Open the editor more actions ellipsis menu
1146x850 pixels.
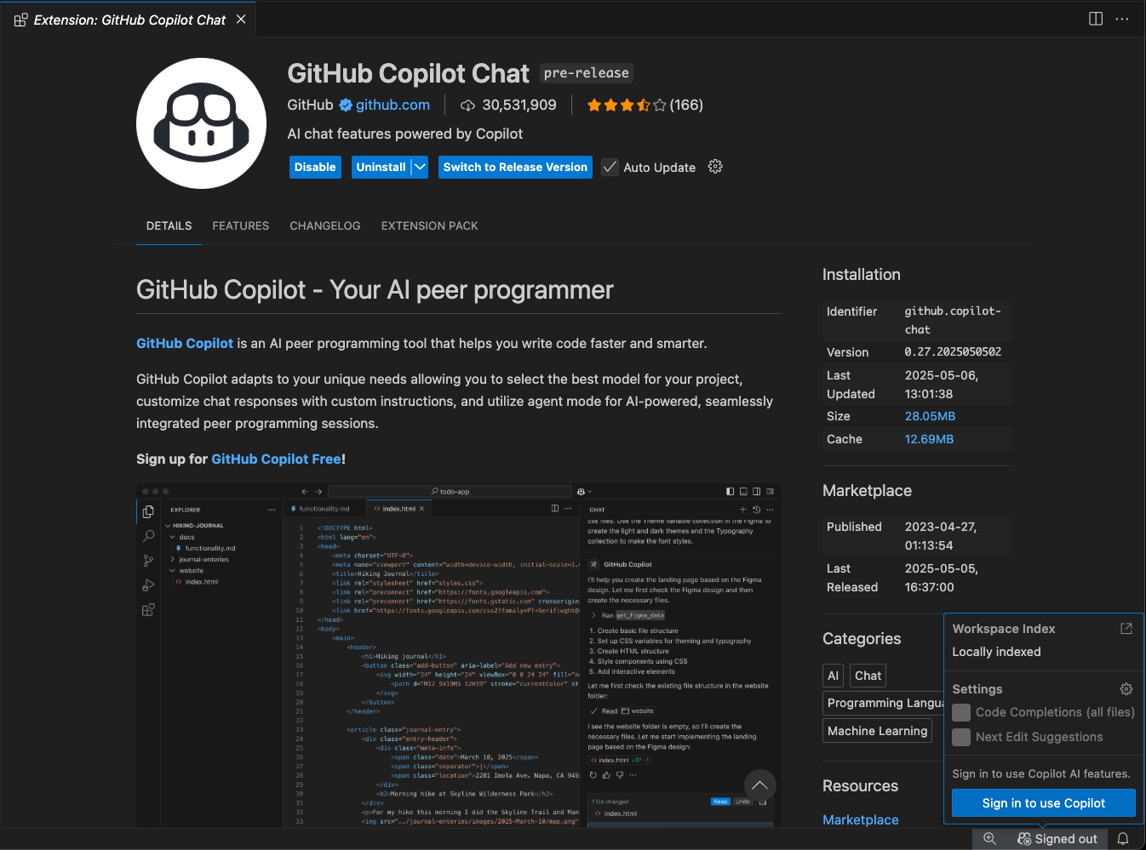click(x=1121, y=19)
